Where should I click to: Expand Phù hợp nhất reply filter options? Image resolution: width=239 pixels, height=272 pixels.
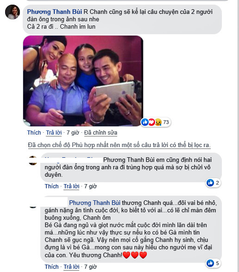point(119,145)
